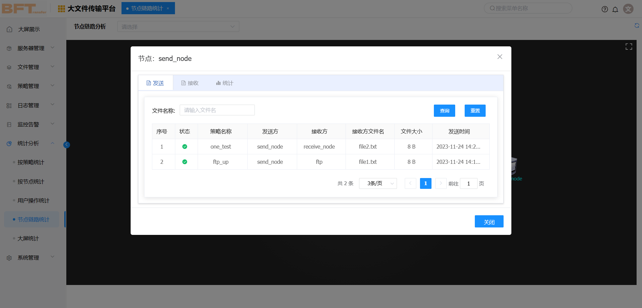Switch to the 接收 tab
642x308 pixels.
190,83
